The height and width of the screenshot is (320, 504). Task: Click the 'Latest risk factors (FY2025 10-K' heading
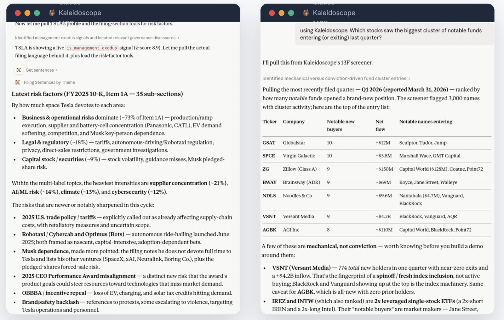tap(97, 94)
